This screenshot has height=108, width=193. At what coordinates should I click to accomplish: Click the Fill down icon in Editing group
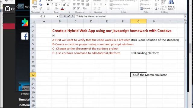coord(156,4)
